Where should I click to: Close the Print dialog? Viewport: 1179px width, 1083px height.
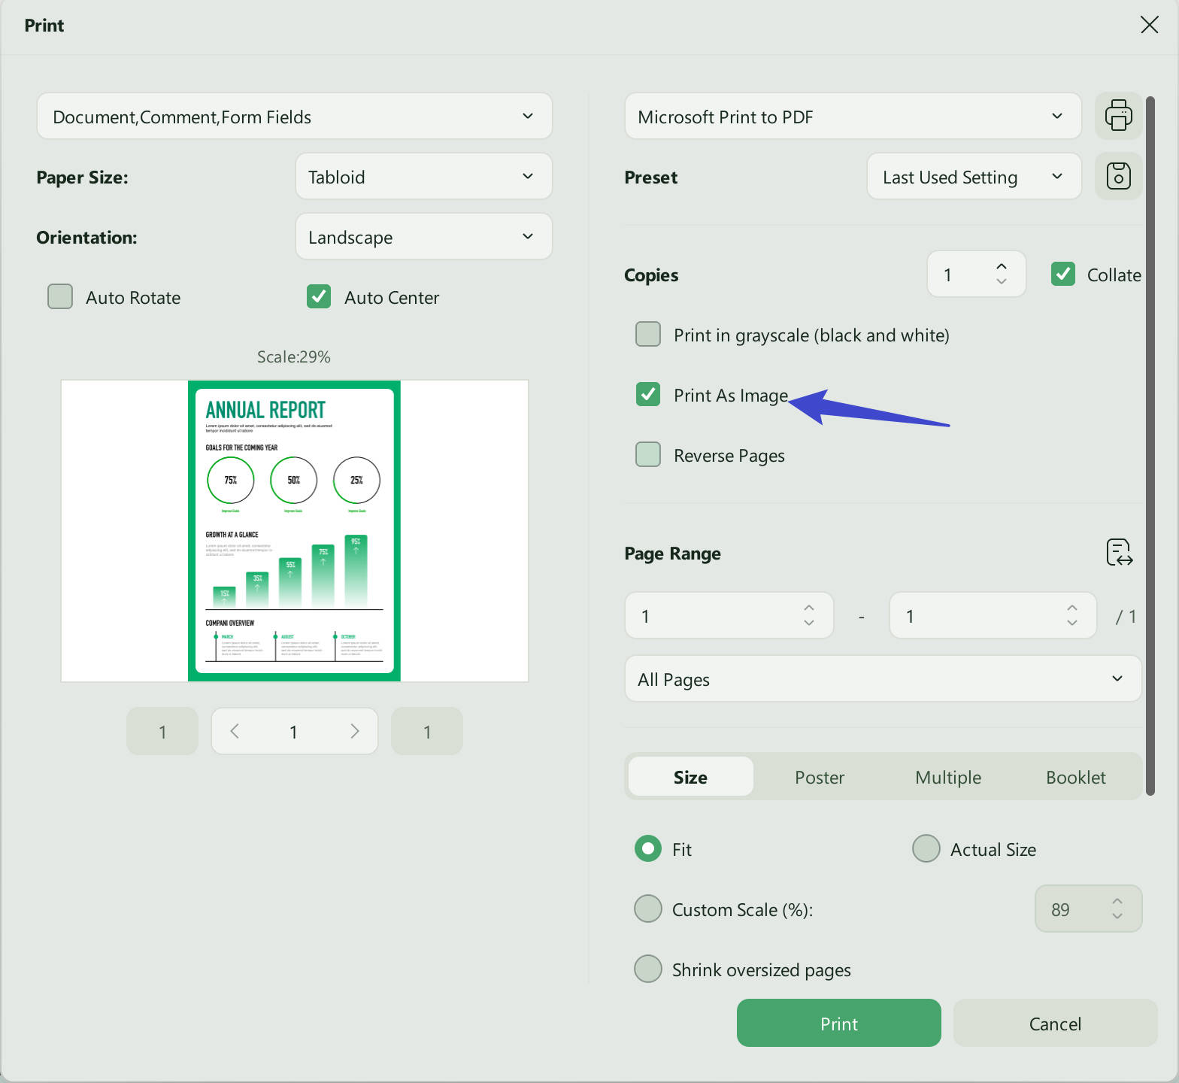(x=1149, y=25)
